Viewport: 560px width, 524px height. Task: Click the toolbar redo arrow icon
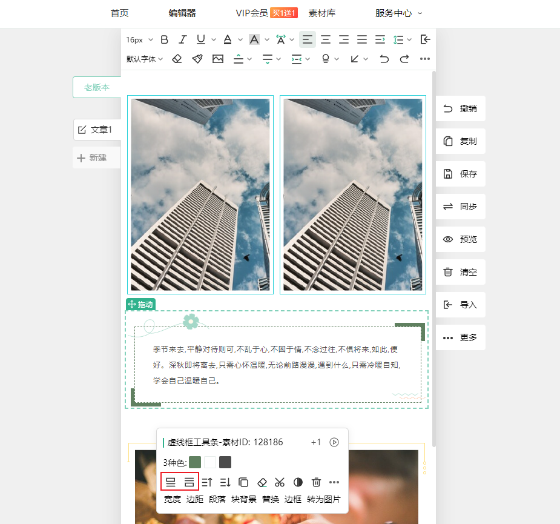coord(404,59)
